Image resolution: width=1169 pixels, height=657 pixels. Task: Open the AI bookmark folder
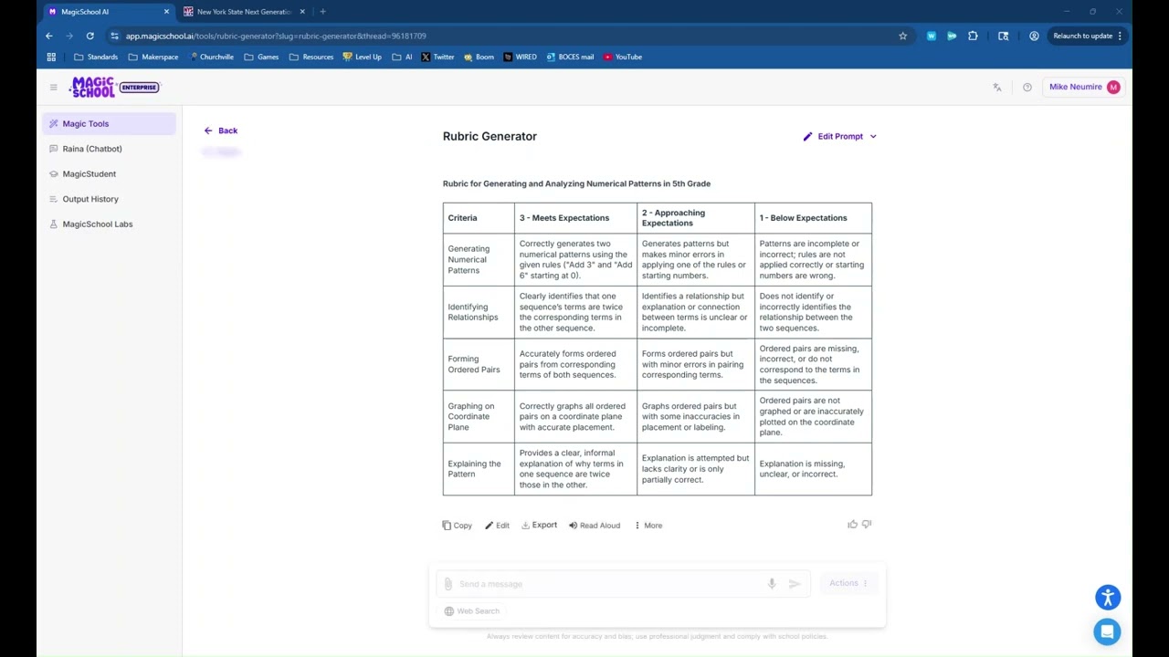point(403,57)
